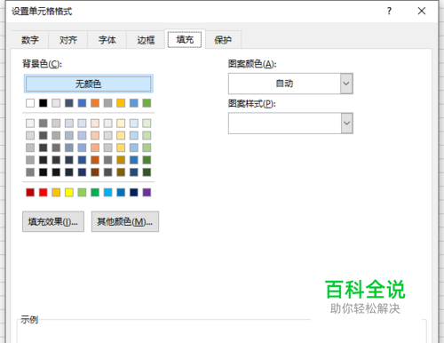444x343 pixels.
Task: Switch to the 对齐 tab
Action: tap(68, 40)
